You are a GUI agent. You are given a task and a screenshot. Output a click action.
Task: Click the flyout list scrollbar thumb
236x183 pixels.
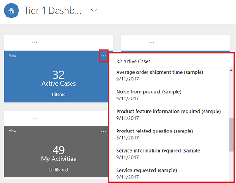(x=231, y=134)
